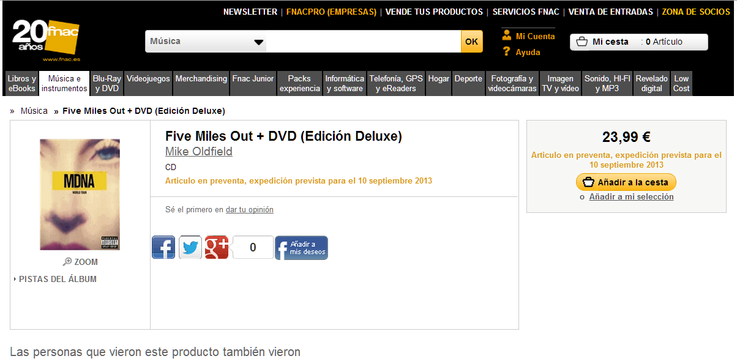This screenshot has height=364, width=737.
Task: Switch to Blu-Ray y DVD tab
Action: click(107, 83)
